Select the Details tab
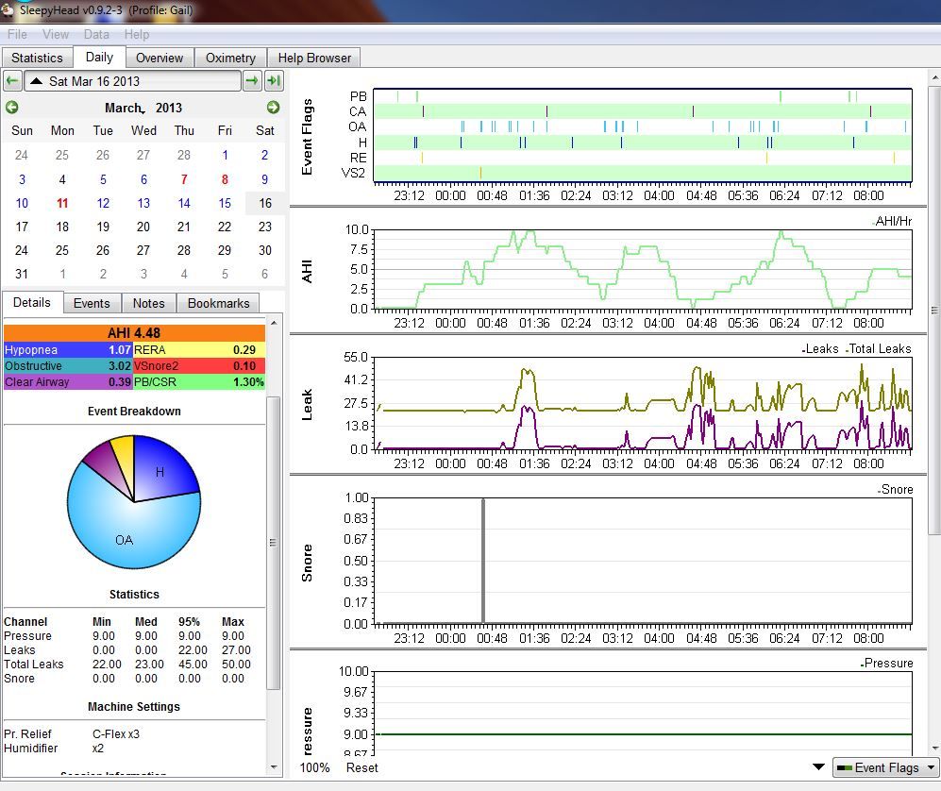941x791 pixels. tap(32, 302)
